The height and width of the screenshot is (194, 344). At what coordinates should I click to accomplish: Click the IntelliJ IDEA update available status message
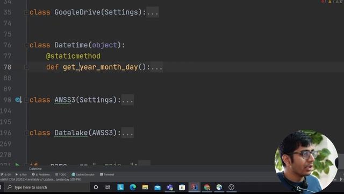tap(41, 179)
